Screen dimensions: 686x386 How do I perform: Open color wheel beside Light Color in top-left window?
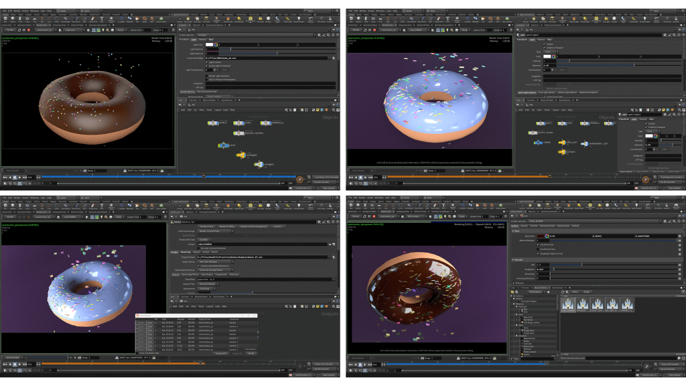tap(216, 45)
